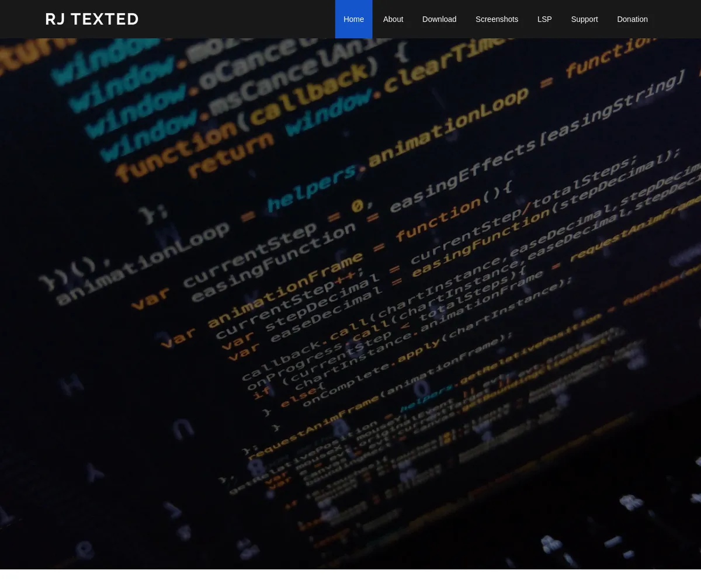The image size is (701, 584).
Task: Go to the About page
Action: pyautogui.click(x=393, y=19)
